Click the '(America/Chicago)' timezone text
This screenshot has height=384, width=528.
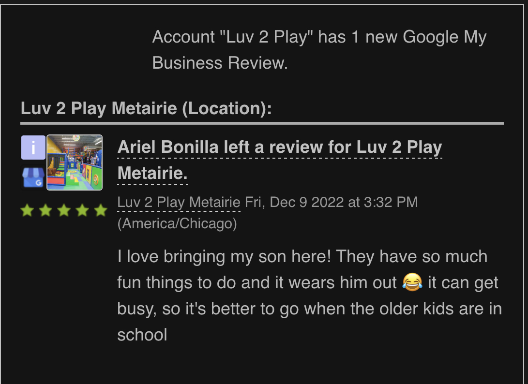177,224
